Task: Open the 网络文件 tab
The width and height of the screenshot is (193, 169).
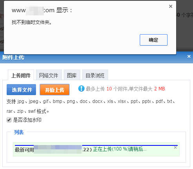Action: tap(49, 75)
